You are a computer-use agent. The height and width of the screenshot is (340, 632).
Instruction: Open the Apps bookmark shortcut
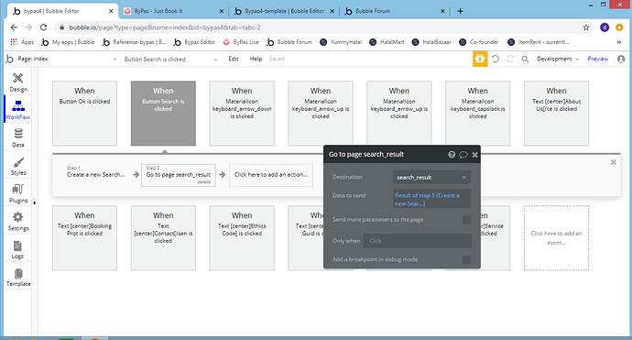click(x=23, y=42)
